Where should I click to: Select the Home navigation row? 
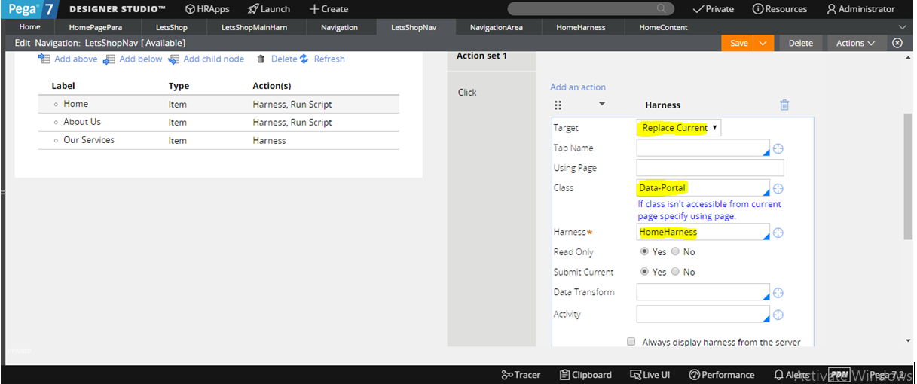click(x=219, y=104)
